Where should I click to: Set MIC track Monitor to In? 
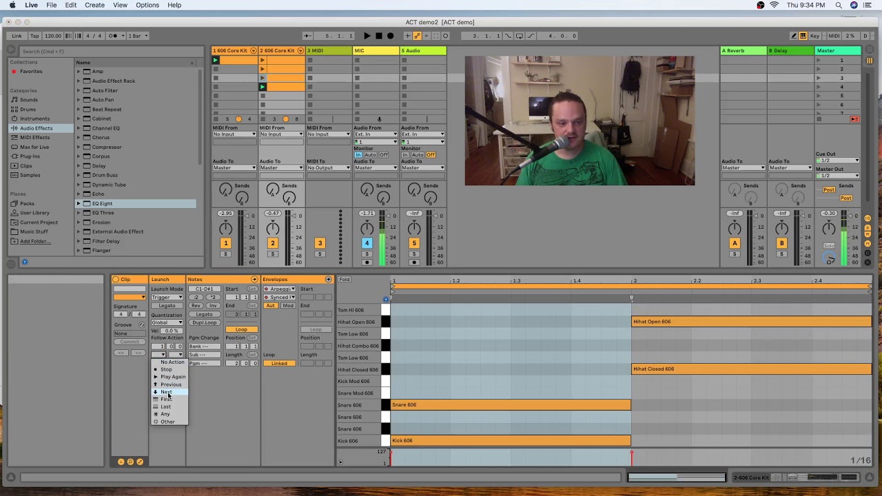pos(358,155)
